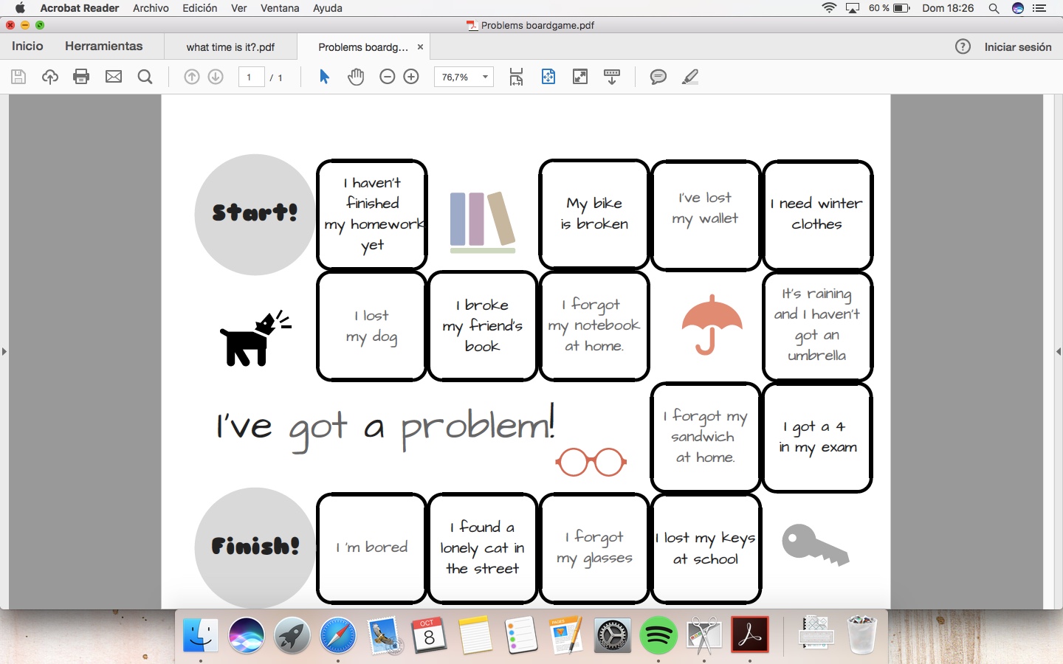Upload the file to Document Cloud
The height and width of the screenshot is (664, 1063).
pyautogui.click(x=49, y=77)
